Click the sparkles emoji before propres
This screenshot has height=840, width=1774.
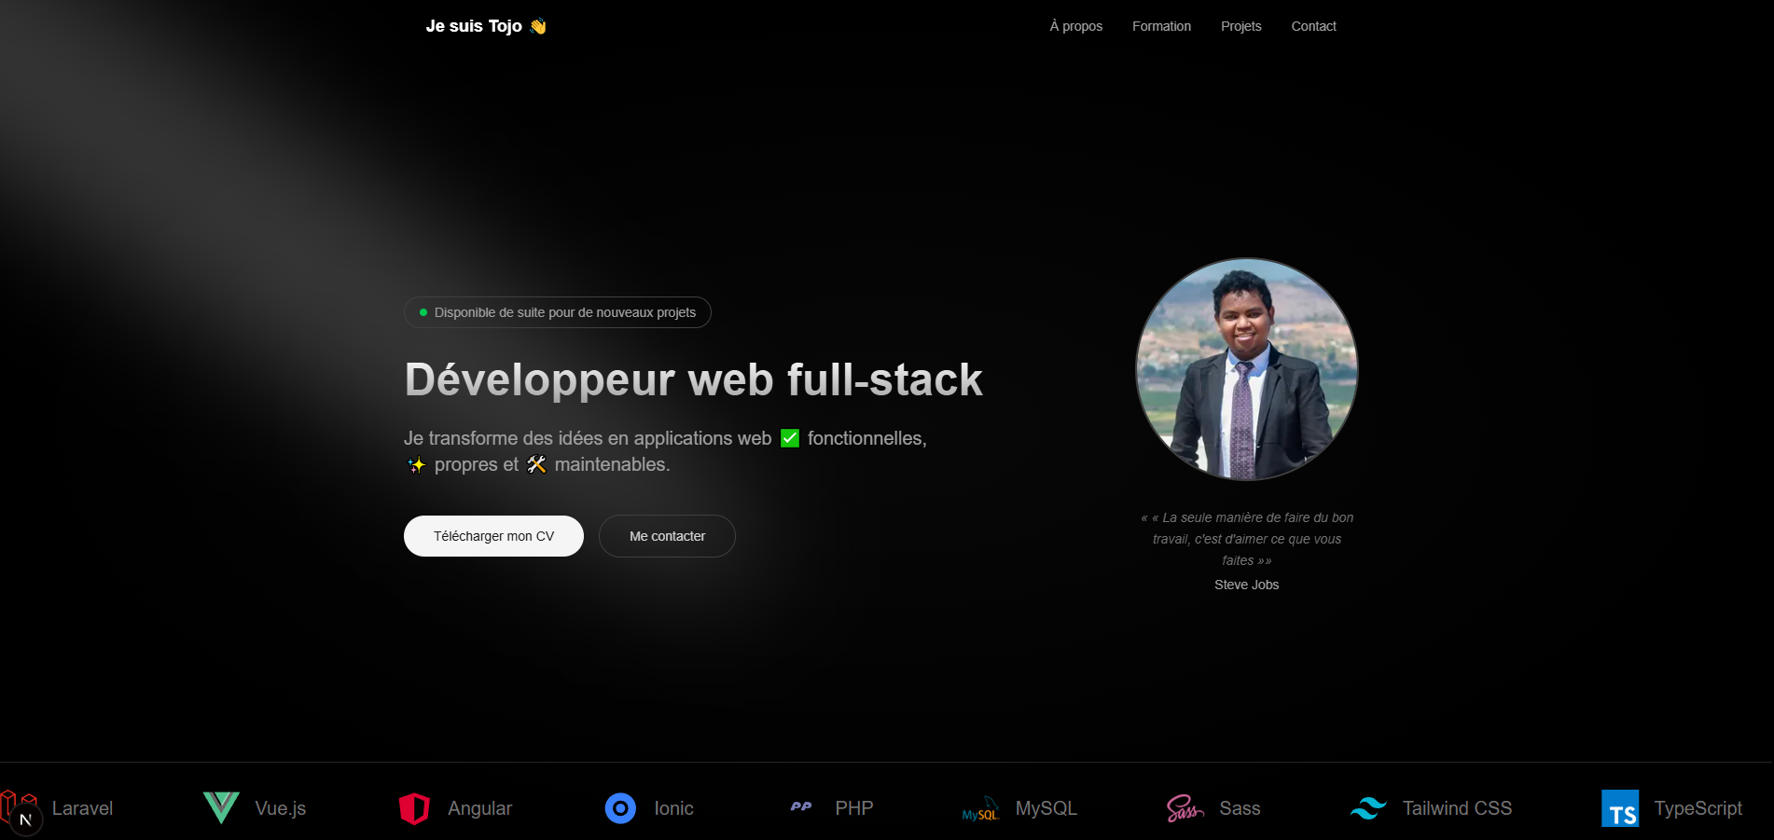click(416, 464)
